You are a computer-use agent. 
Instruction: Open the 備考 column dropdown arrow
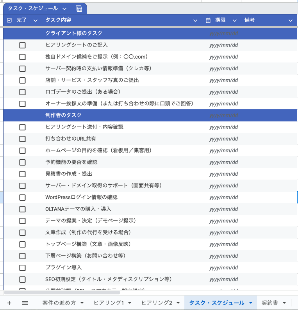pos(290,20)
